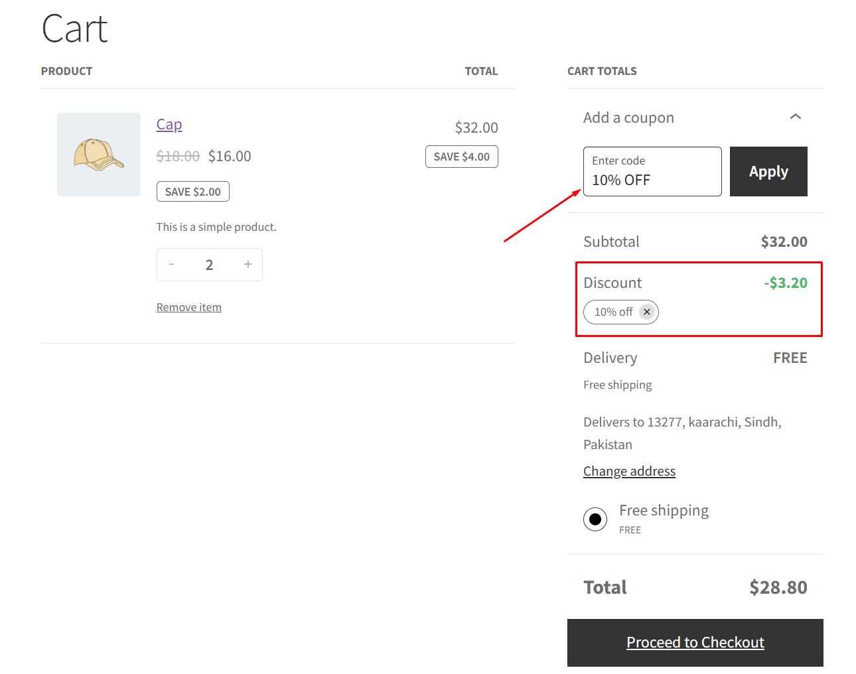Image resolution: width=856 pixels, height=674 pixels.
Task: Collapse the coupon section using the chevron arrow
Action: [795, 117]
